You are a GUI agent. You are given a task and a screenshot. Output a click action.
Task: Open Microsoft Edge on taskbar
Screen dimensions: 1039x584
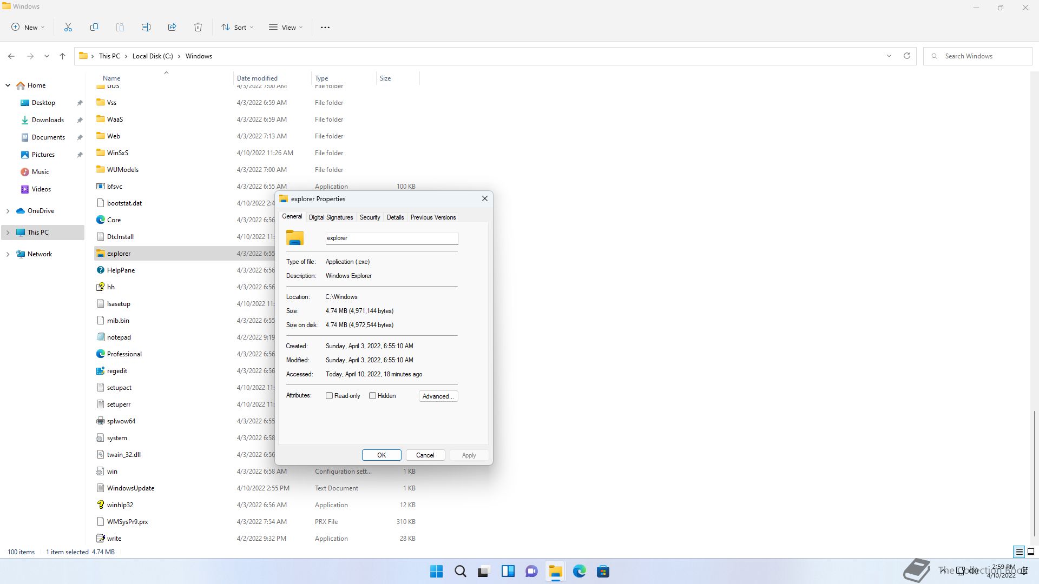(x=580, y=572)
